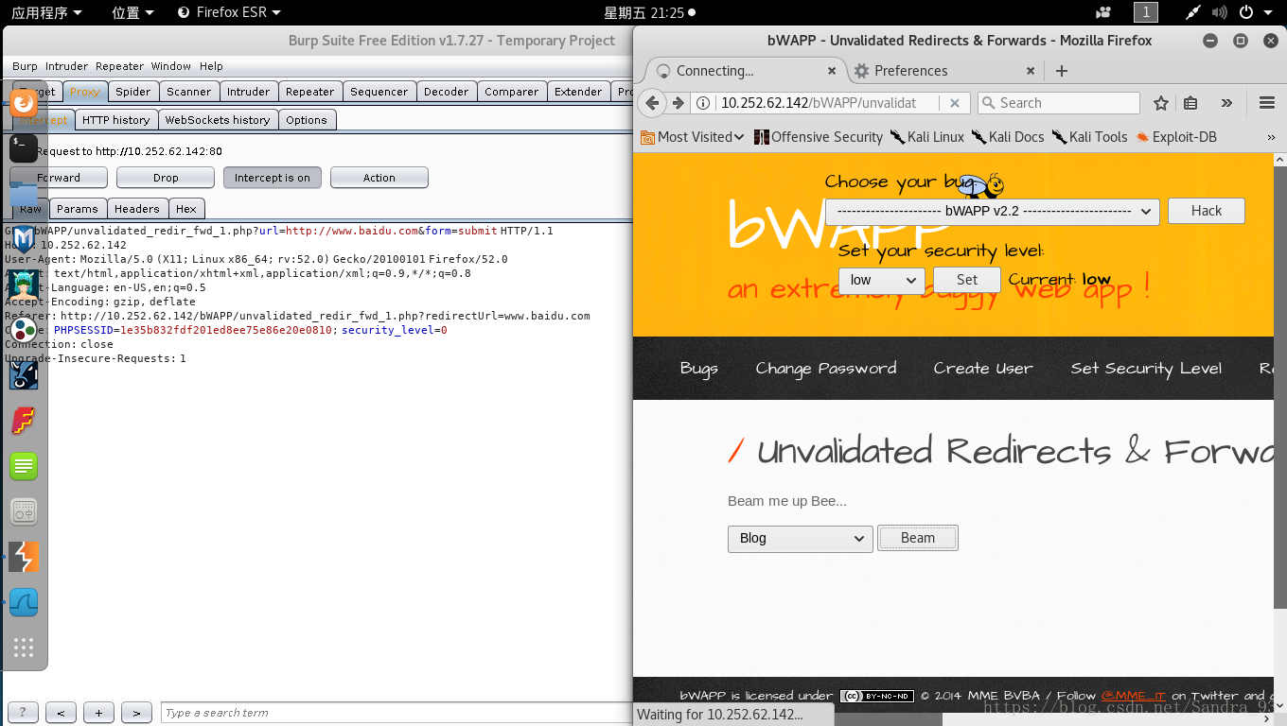Open Window menu in Burp

170,66
